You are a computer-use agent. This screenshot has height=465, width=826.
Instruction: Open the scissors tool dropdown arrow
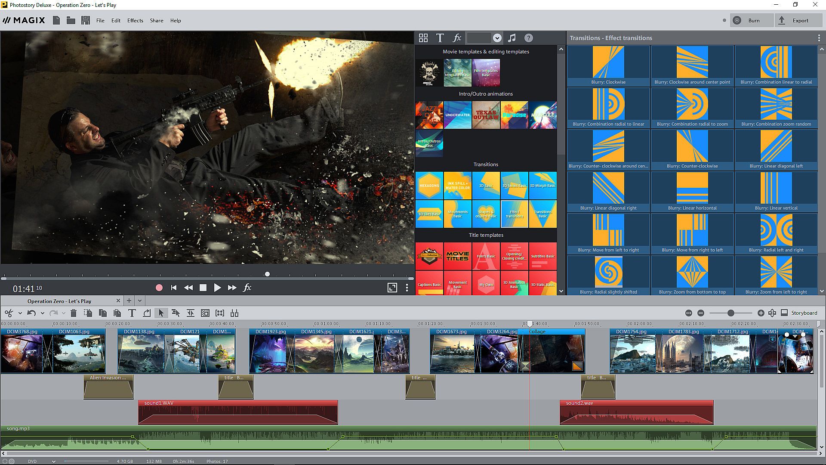pyautogui.click(x=20, y=313)
